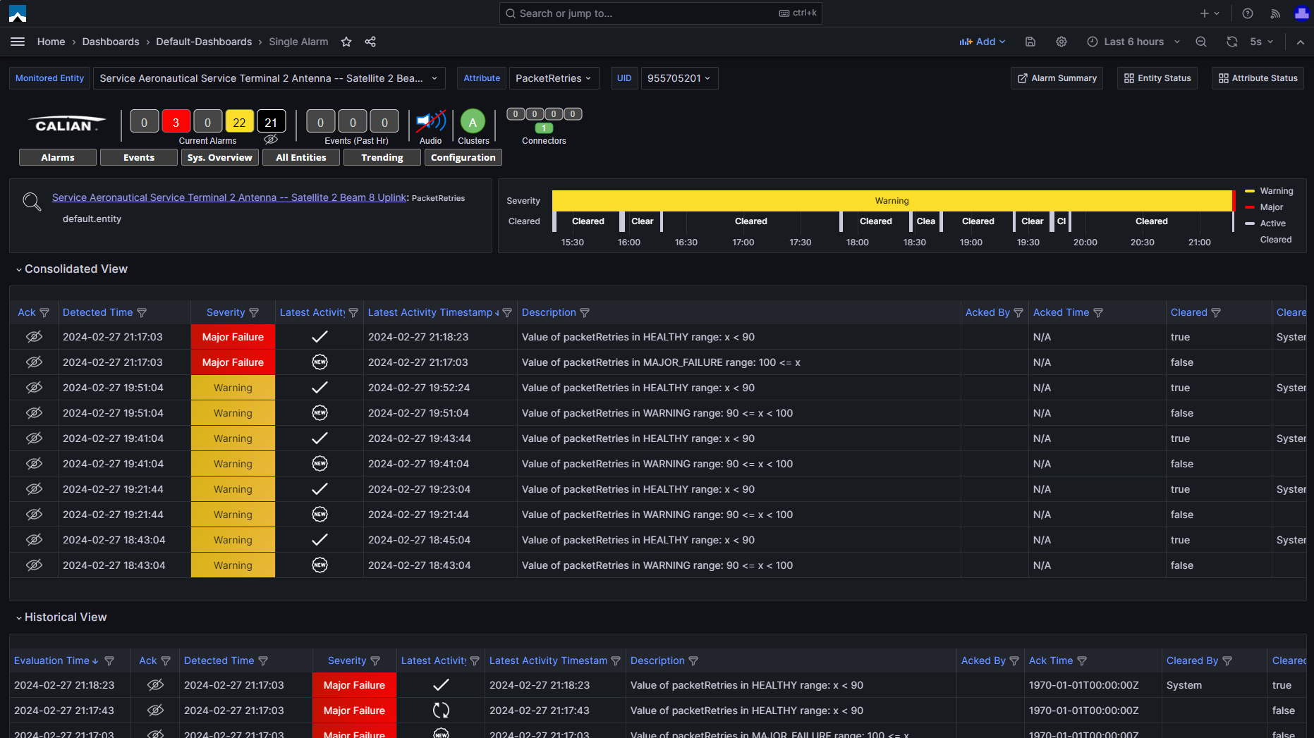Toggle the eye icon under Current Alarms
The image size is (1314, 738).
pyautogui.click(x=271, y=140)
